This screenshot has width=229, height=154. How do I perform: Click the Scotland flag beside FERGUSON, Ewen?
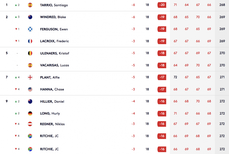point(30,29)
